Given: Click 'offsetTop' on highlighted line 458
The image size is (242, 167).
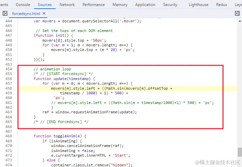Looking at the screenshot, I should pos(158,88).
